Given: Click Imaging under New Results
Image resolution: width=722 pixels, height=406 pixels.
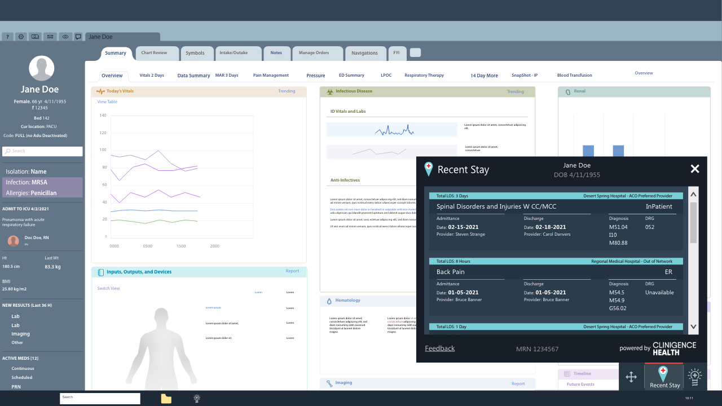Looking at the screenshot, I should point(21,334).
